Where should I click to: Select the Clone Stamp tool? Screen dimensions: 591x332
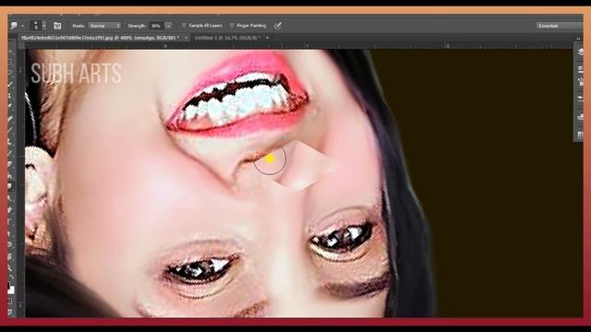point(11,141)
